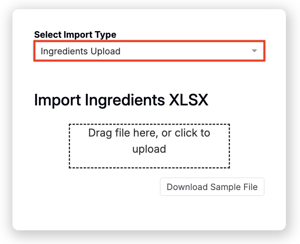300x244 pixels.
Task: Click the dropdown arrow caret icon
Action: pyautogui.click(x=254, y=51)
